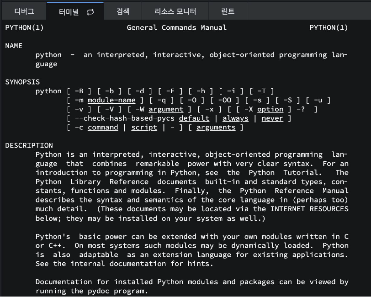Click the underlined word command

(103, 127)
